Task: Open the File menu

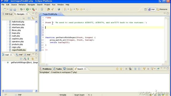Action: tap(3, 5)
